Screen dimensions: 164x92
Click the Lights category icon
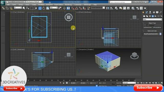click(150, 16)
